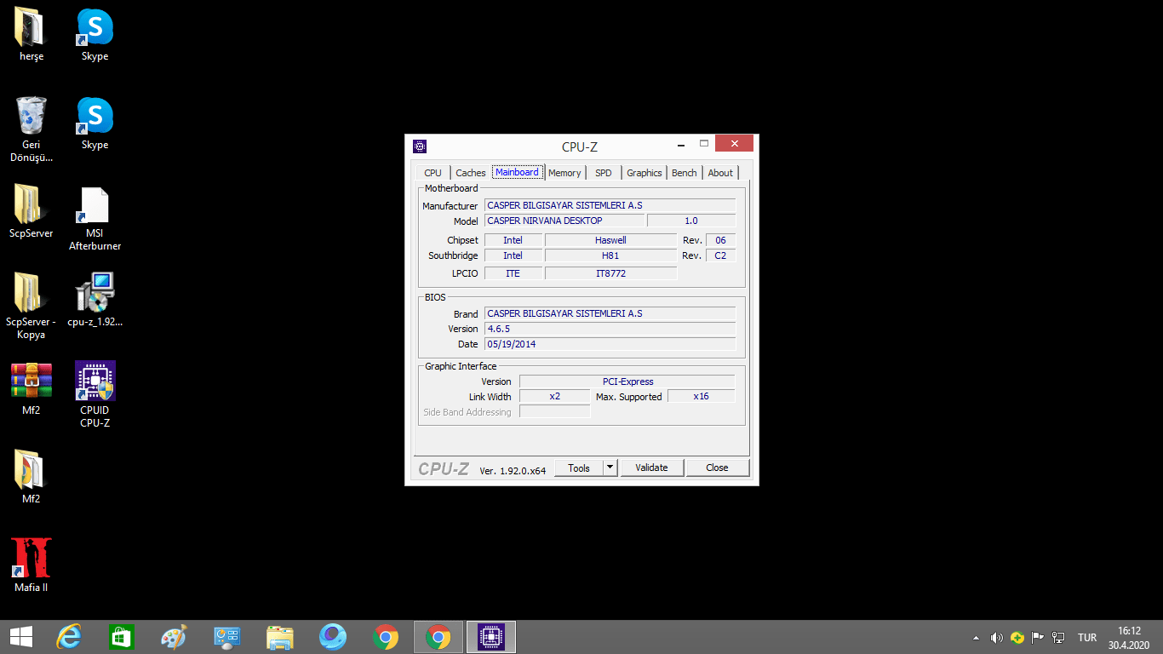Click the CPU-Z taskbar button
1163x654 pixels.
coord(491,637)
